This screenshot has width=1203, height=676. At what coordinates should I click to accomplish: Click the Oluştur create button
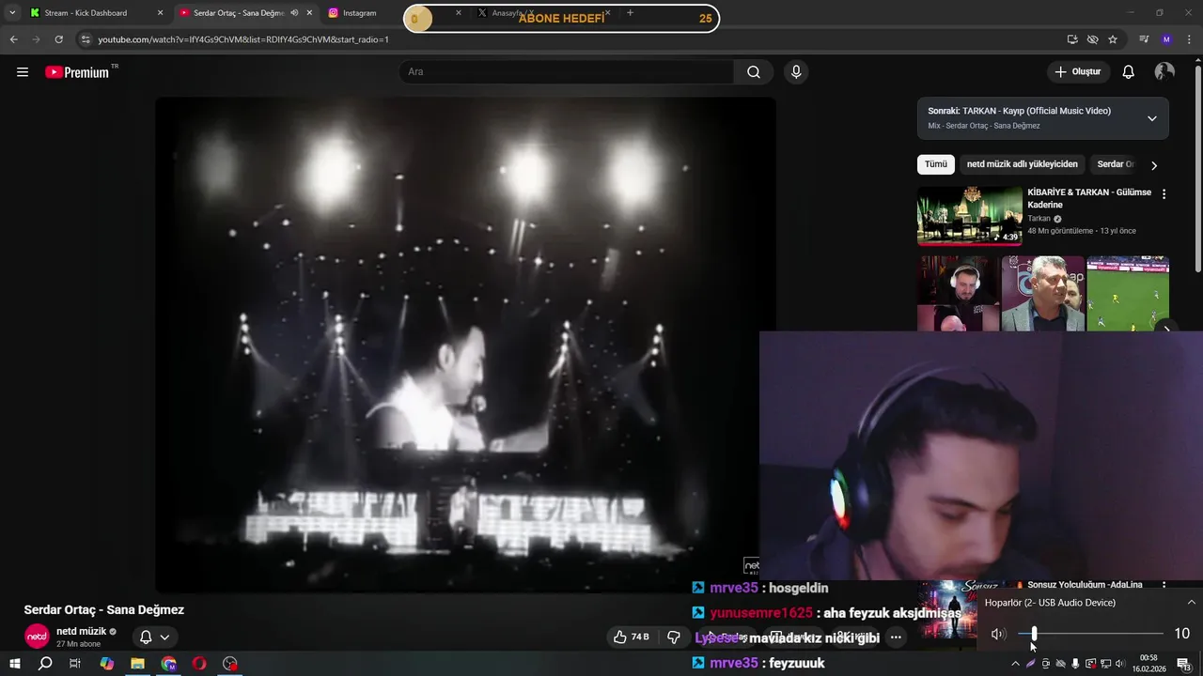point(1079,72)
